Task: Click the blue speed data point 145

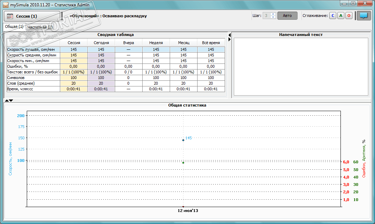Action: [x=183, y=140]
